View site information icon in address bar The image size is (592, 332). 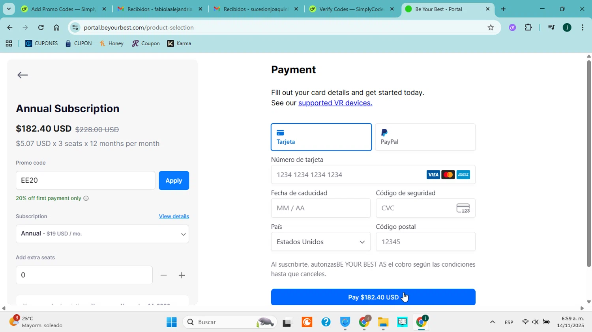(x=75, y=28)
